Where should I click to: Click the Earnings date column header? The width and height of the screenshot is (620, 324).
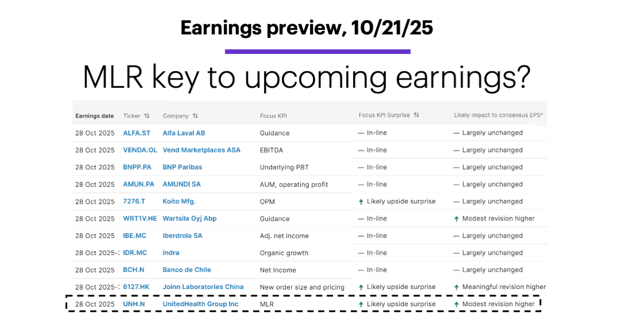point(95,116)
